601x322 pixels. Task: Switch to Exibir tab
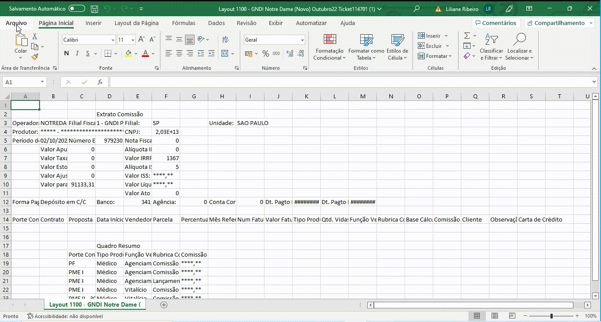[x=276, y=23]
